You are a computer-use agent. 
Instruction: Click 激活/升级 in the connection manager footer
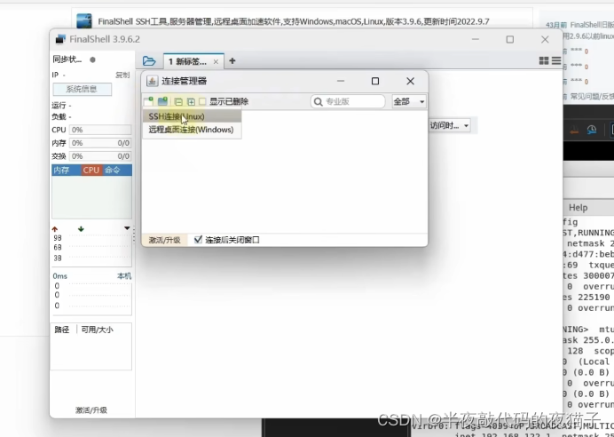click(x=164, y=240)
